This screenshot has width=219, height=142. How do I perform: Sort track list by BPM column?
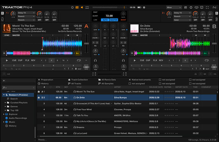[x=58, y=87]
